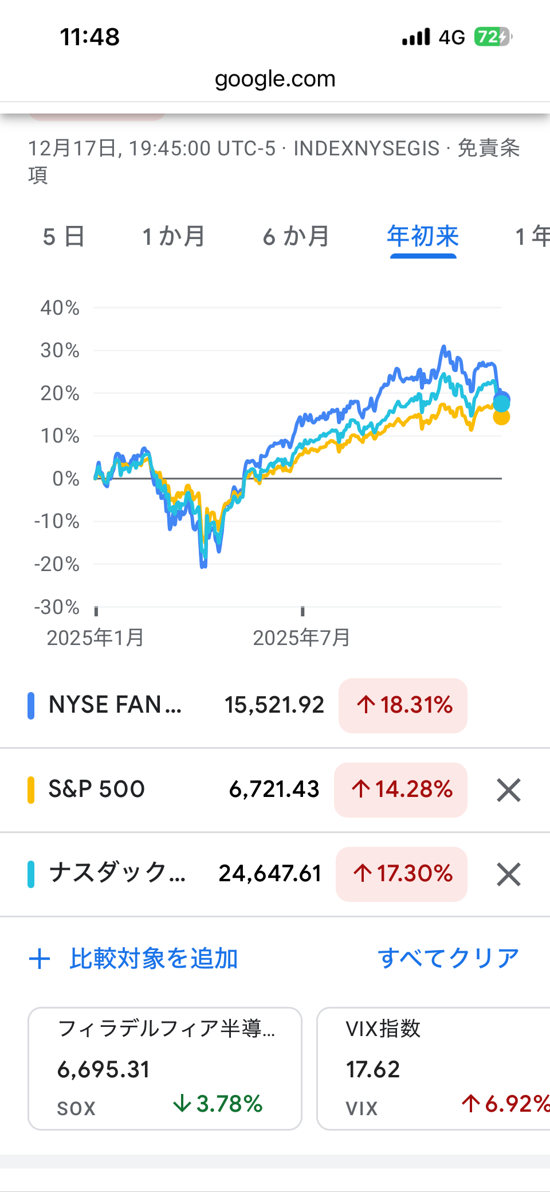Tap the cellular signal bars icon

(415, 37)
